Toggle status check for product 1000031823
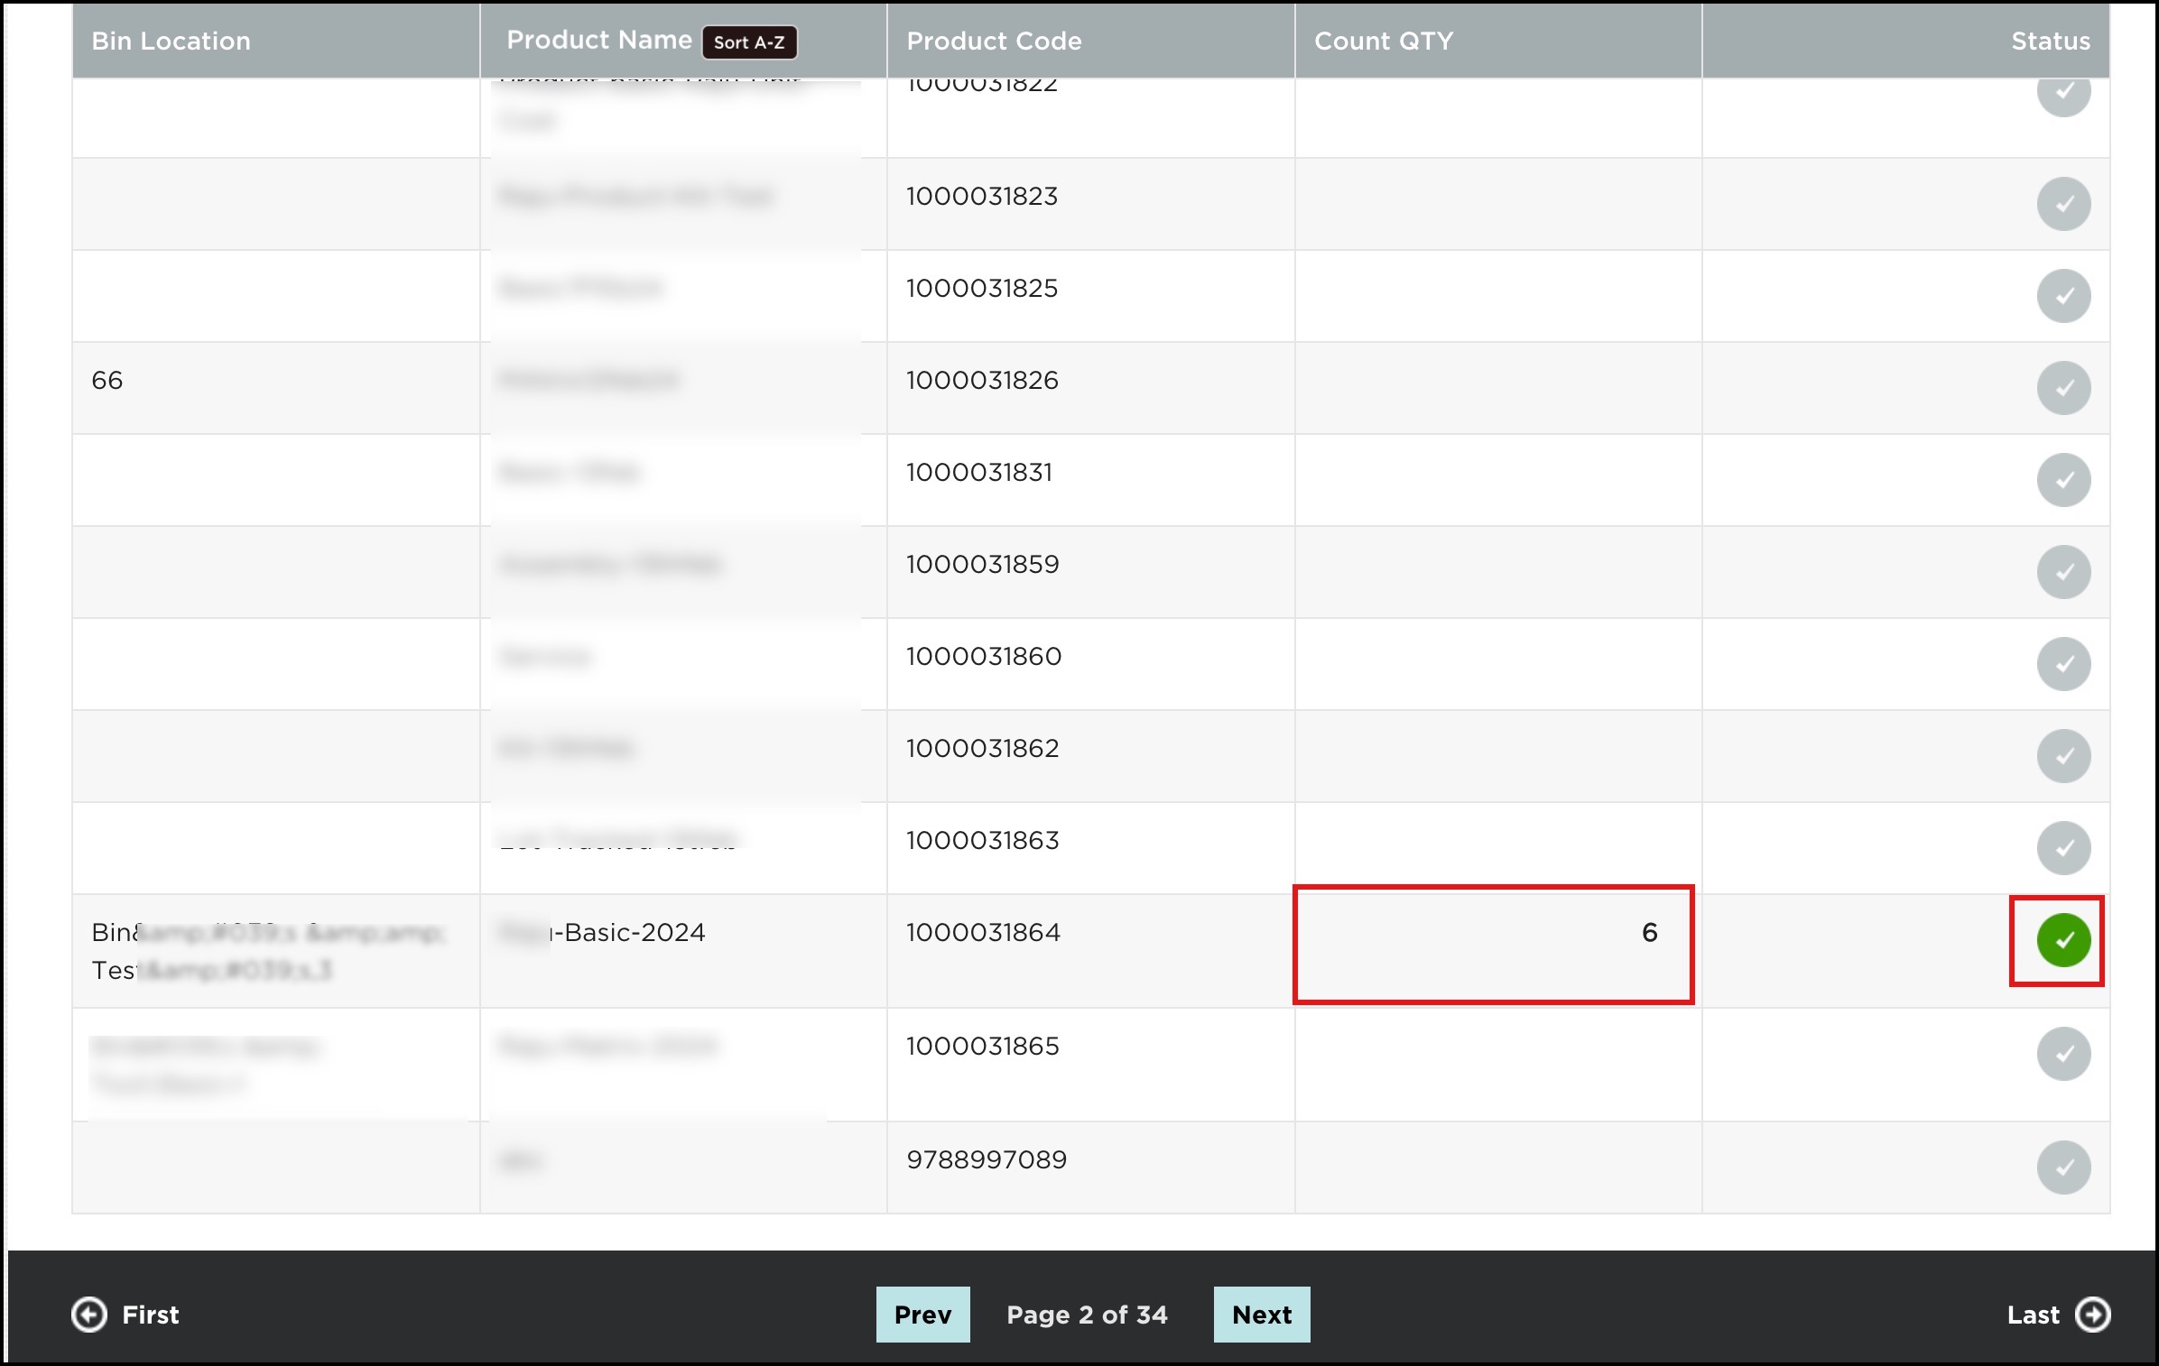The image size is (2159, 1366). point(2063,204)
